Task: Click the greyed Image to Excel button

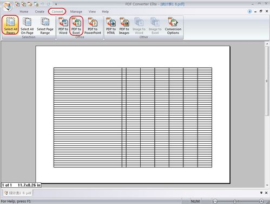Action: pos(155,25)
